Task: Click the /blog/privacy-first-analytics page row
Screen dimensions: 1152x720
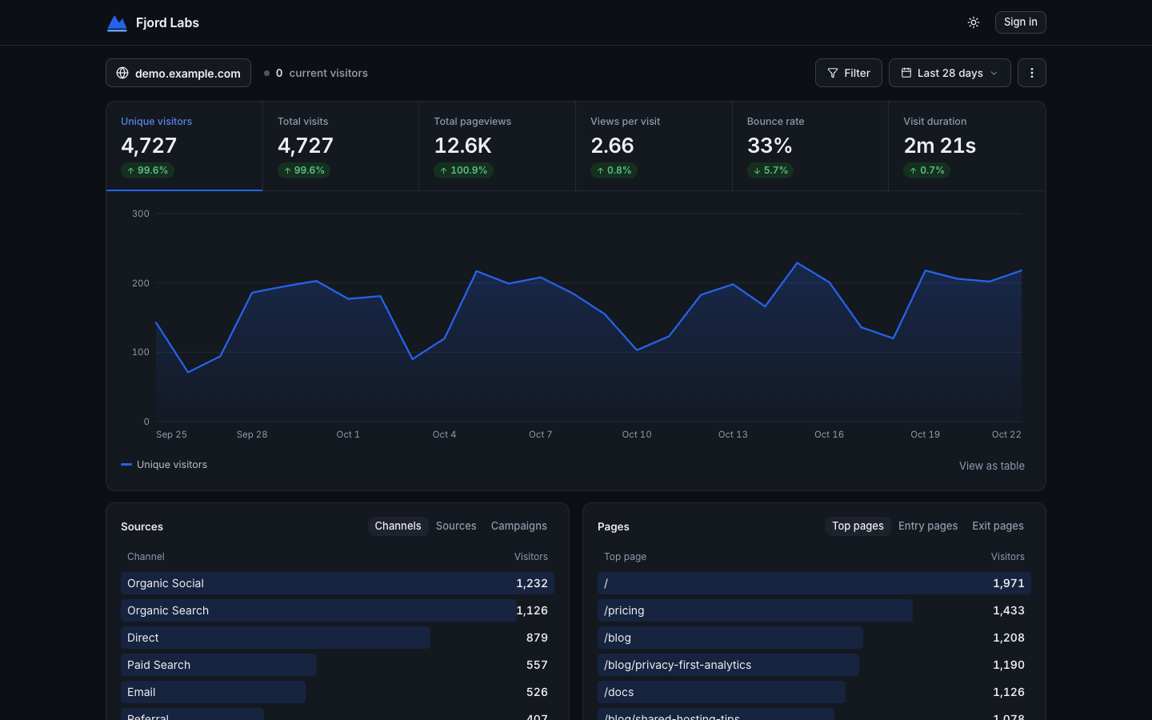Action: 814,665
